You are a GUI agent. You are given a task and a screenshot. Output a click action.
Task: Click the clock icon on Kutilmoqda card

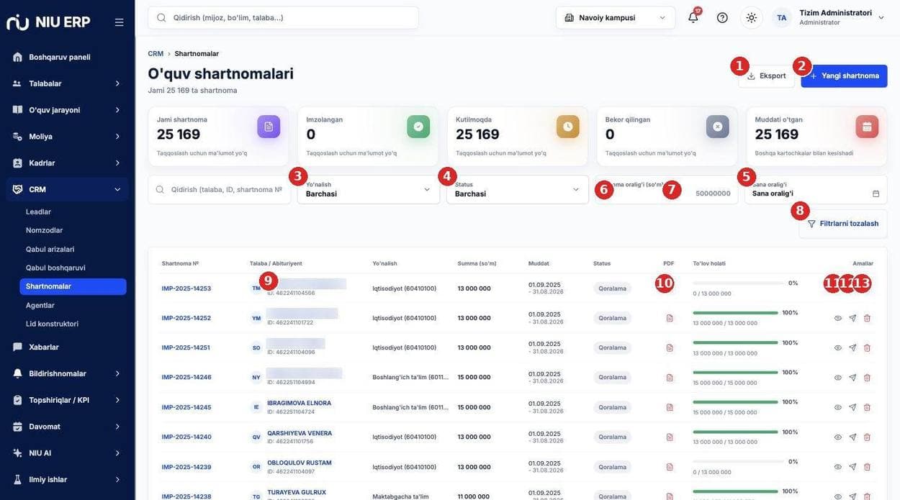point(568,127)
